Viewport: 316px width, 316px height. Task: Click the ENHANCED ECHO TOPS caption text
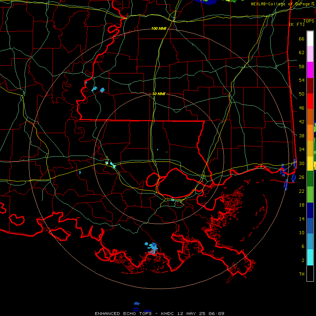point(123,314)
